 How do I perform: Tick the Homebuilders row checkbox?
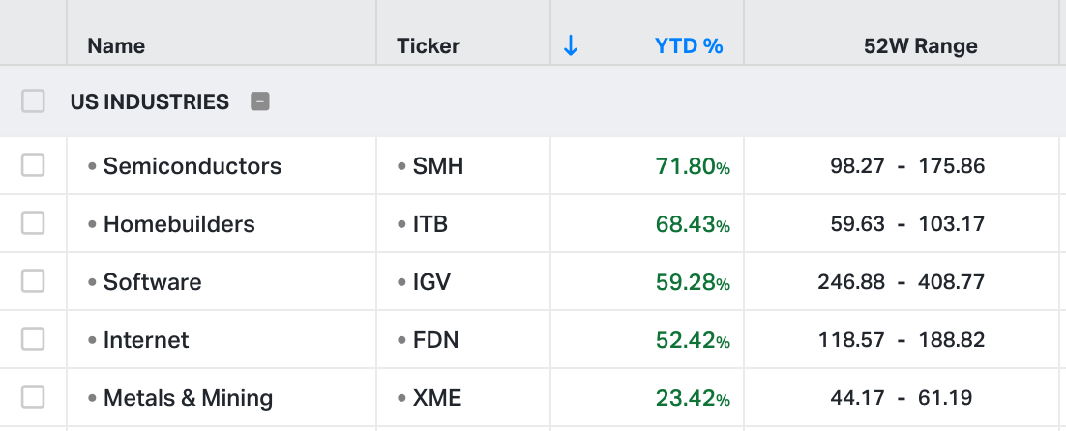[33, 224]
